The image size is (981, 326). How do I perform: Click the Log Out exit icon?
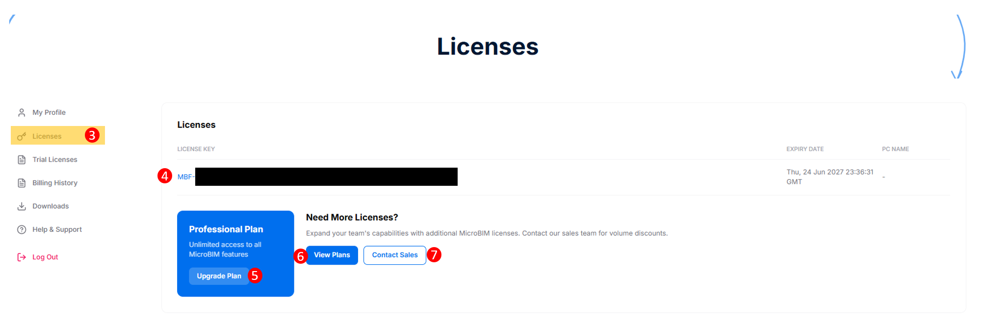coord(22,257)
